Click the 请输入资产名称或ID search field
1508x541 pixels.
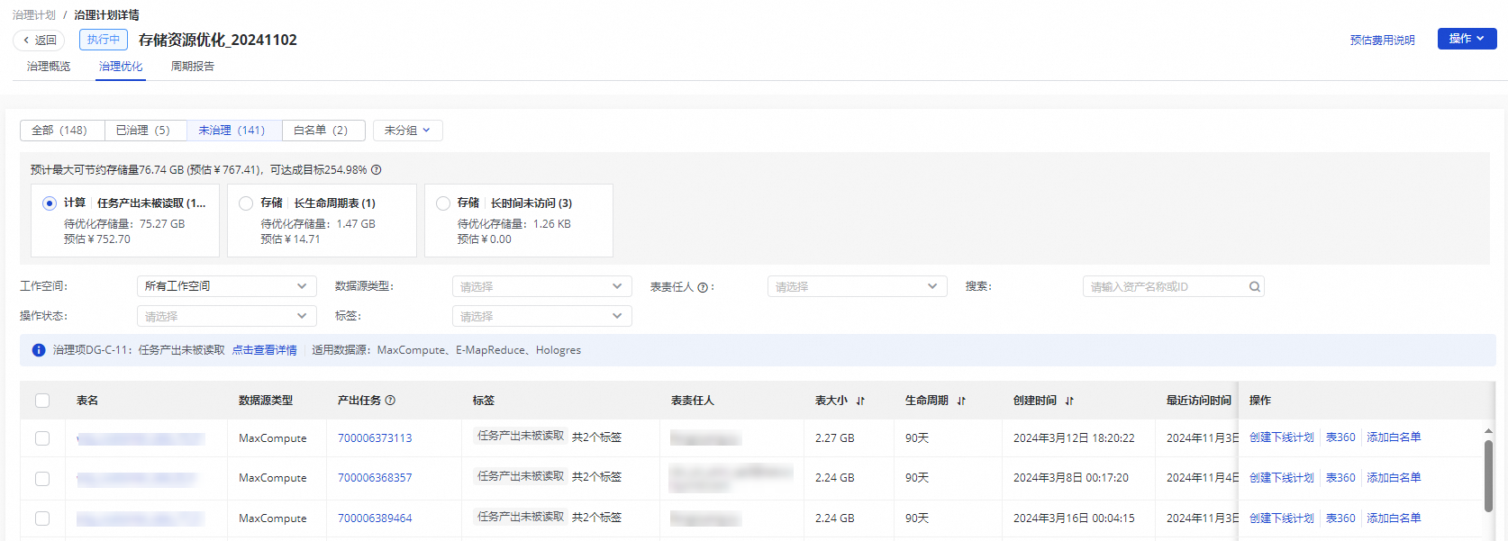click(x=1173, y=286)
